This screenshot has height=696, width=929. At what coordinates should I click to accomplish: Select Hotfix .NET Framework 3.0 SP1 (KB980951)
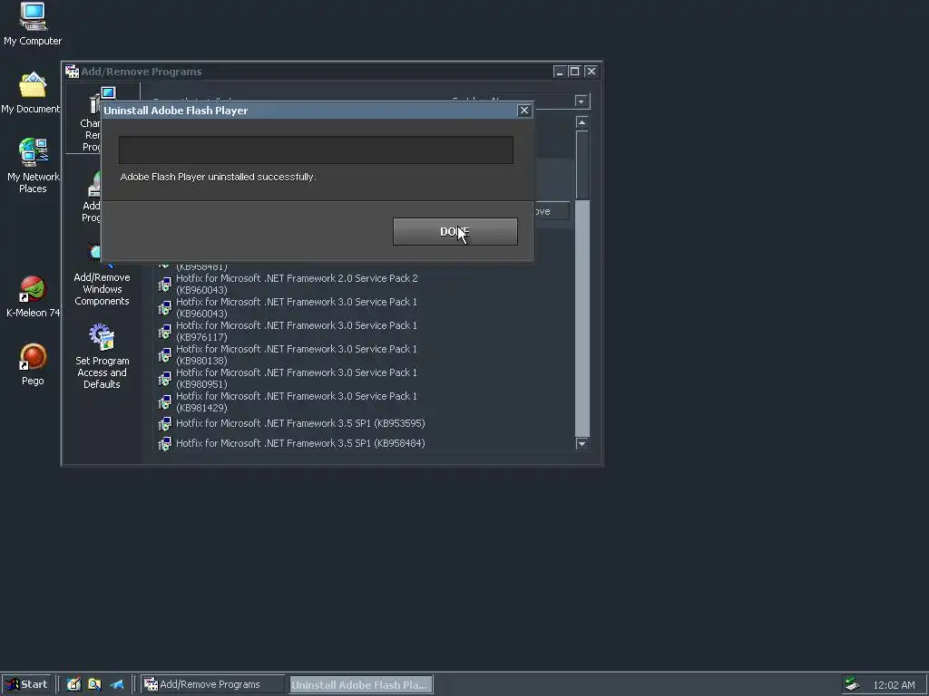tap(297, 379)
